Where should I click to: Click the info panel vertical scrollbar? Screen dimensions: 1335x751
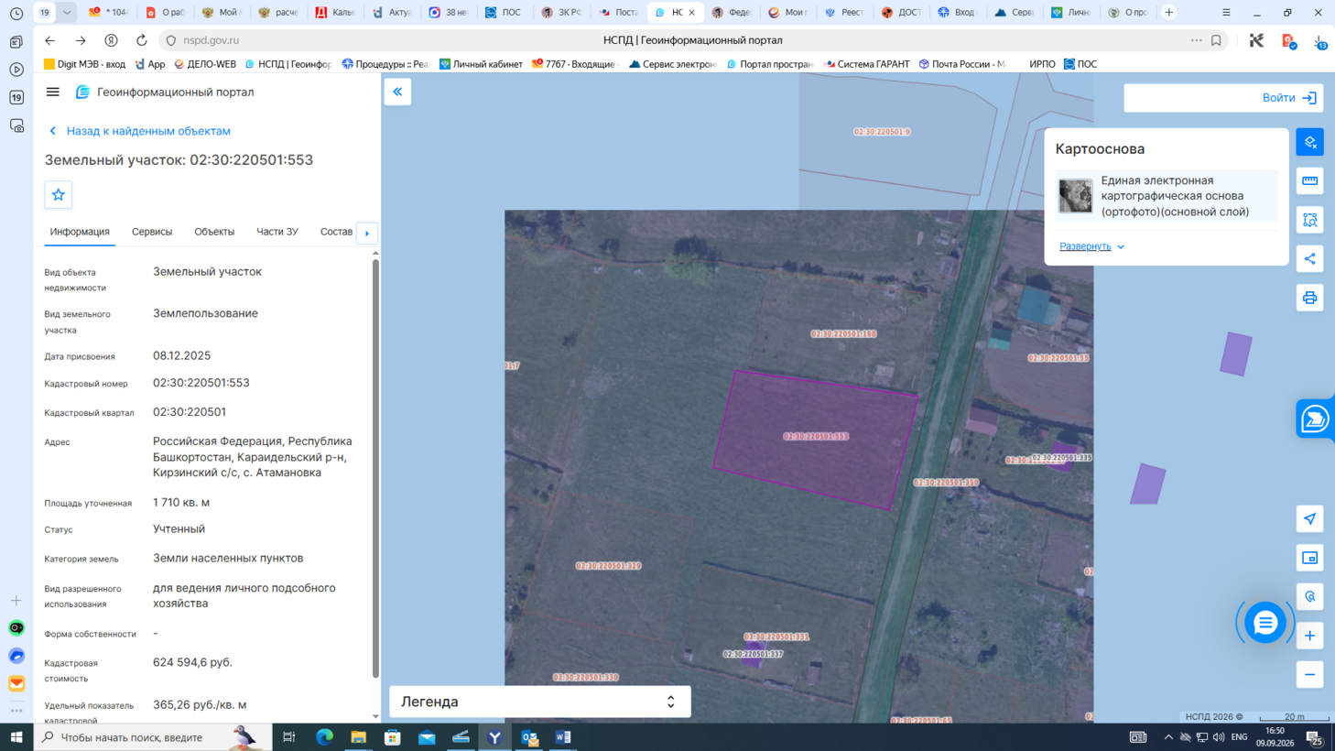click(375, 469)
